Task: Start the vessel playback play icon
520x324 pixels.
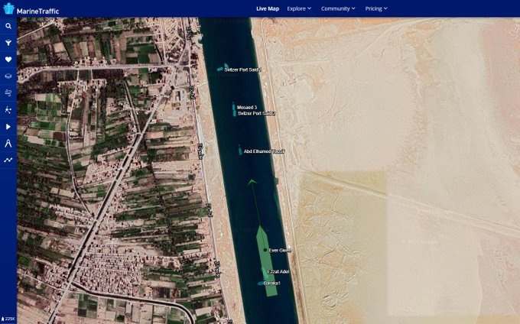Action: pyautogui.click(x=8, y=126)
